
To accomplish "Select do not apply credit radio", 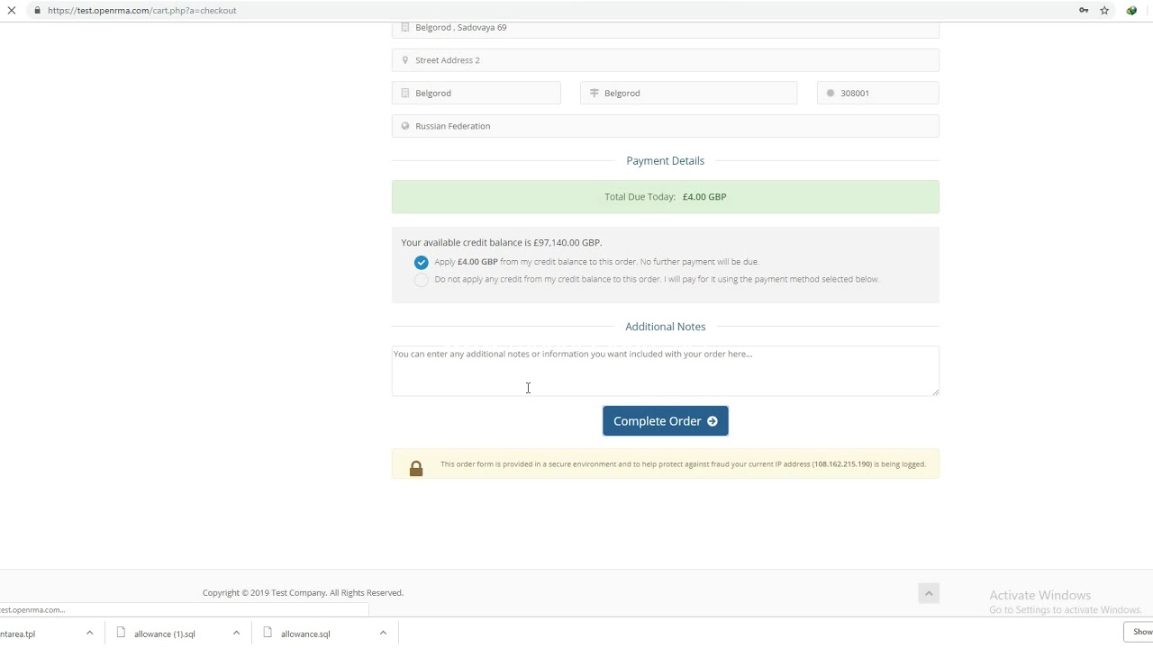I will 422,280.
